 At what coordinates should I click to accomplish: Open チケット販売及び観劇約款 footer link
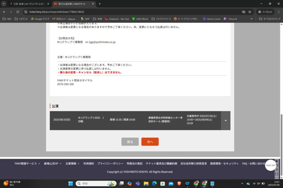point(162,164)
